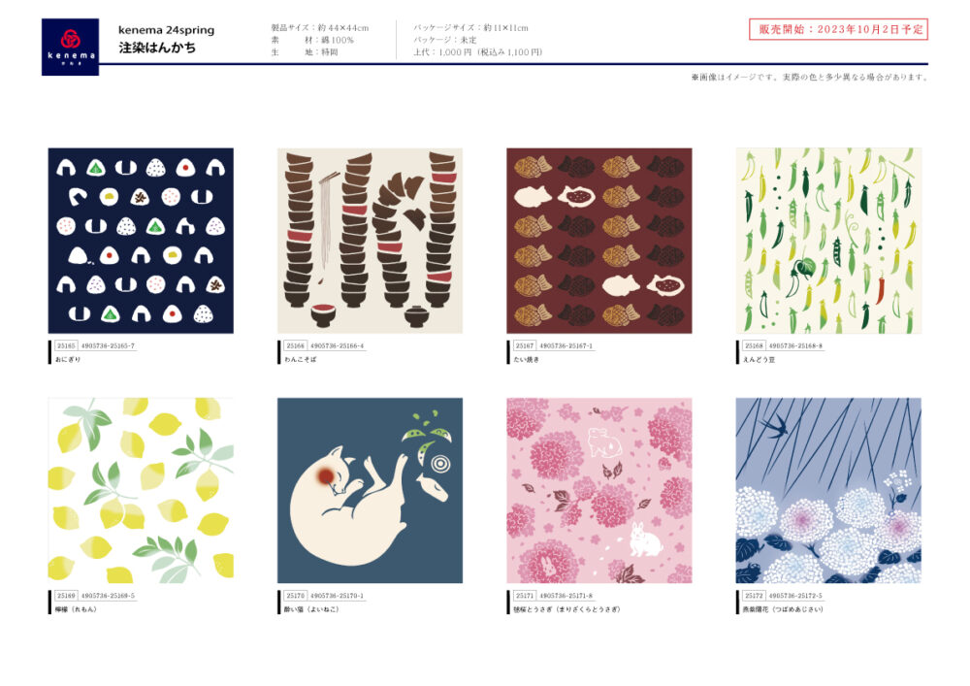Click the kenema 24spring title text

pos(167,30)
